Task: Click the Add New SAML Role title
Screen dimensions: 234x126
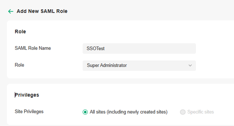Action: [x=42, y=11]
